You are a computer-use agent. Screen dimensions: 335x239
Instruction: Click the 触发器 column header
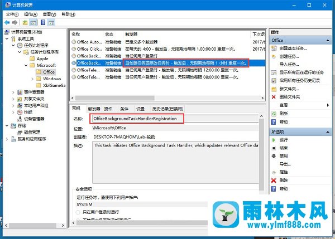point(186,35)
